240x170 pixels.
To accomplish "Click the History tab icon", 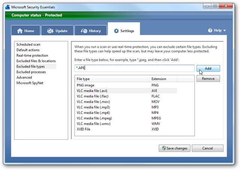I will [83, 31].
